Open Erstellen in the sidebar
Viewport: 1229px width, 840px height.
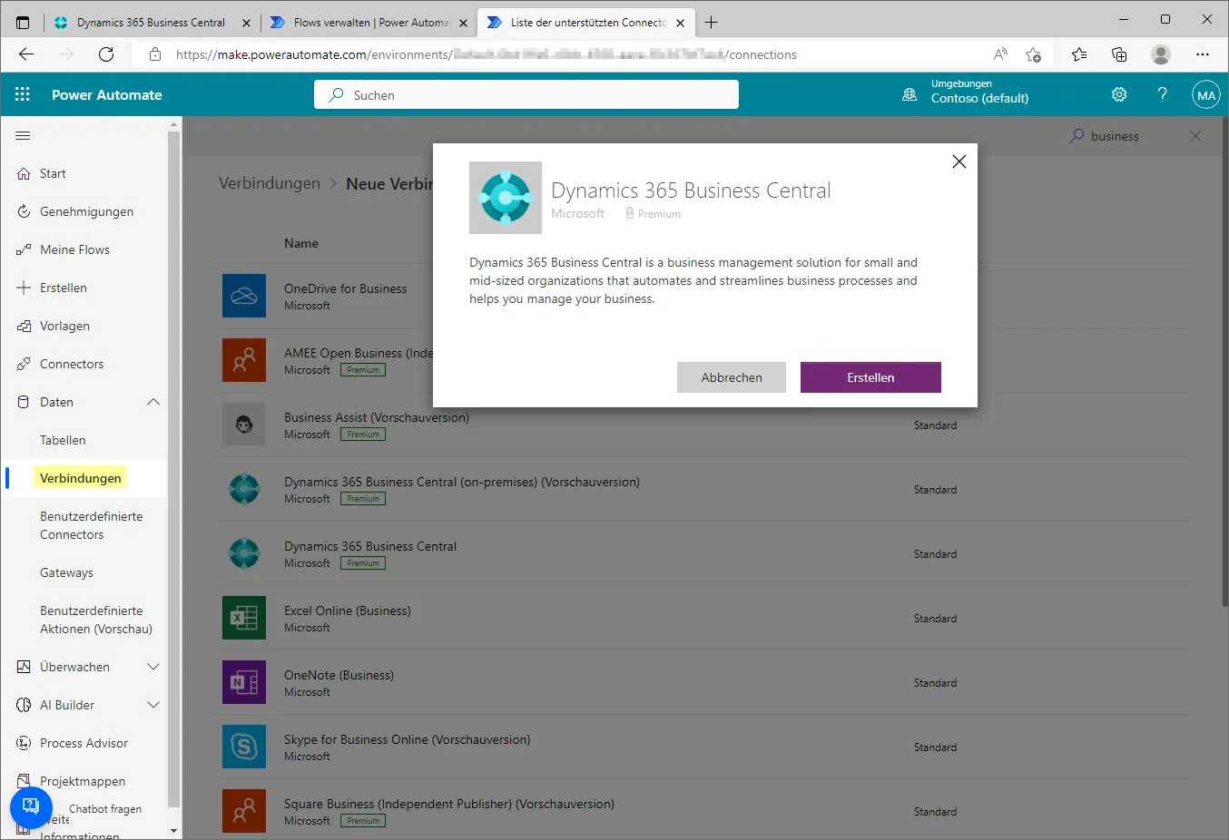[64, 288]
